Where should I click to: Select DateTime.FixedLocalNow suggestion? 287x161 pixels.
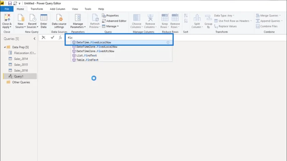121,42
